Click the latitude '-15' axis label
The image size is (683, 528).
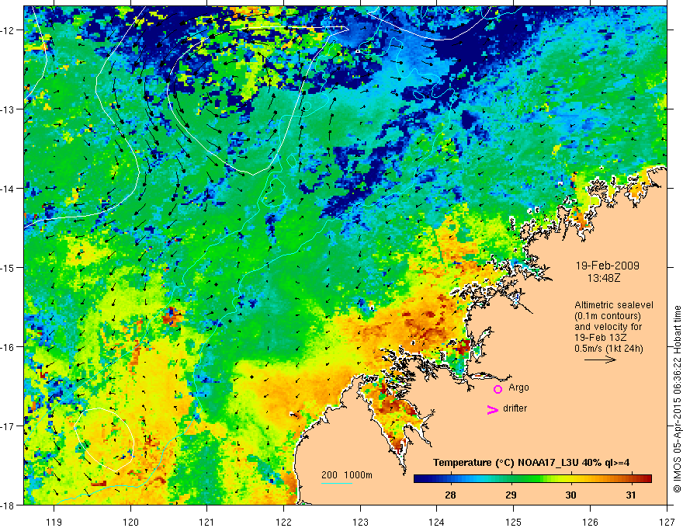9,267
